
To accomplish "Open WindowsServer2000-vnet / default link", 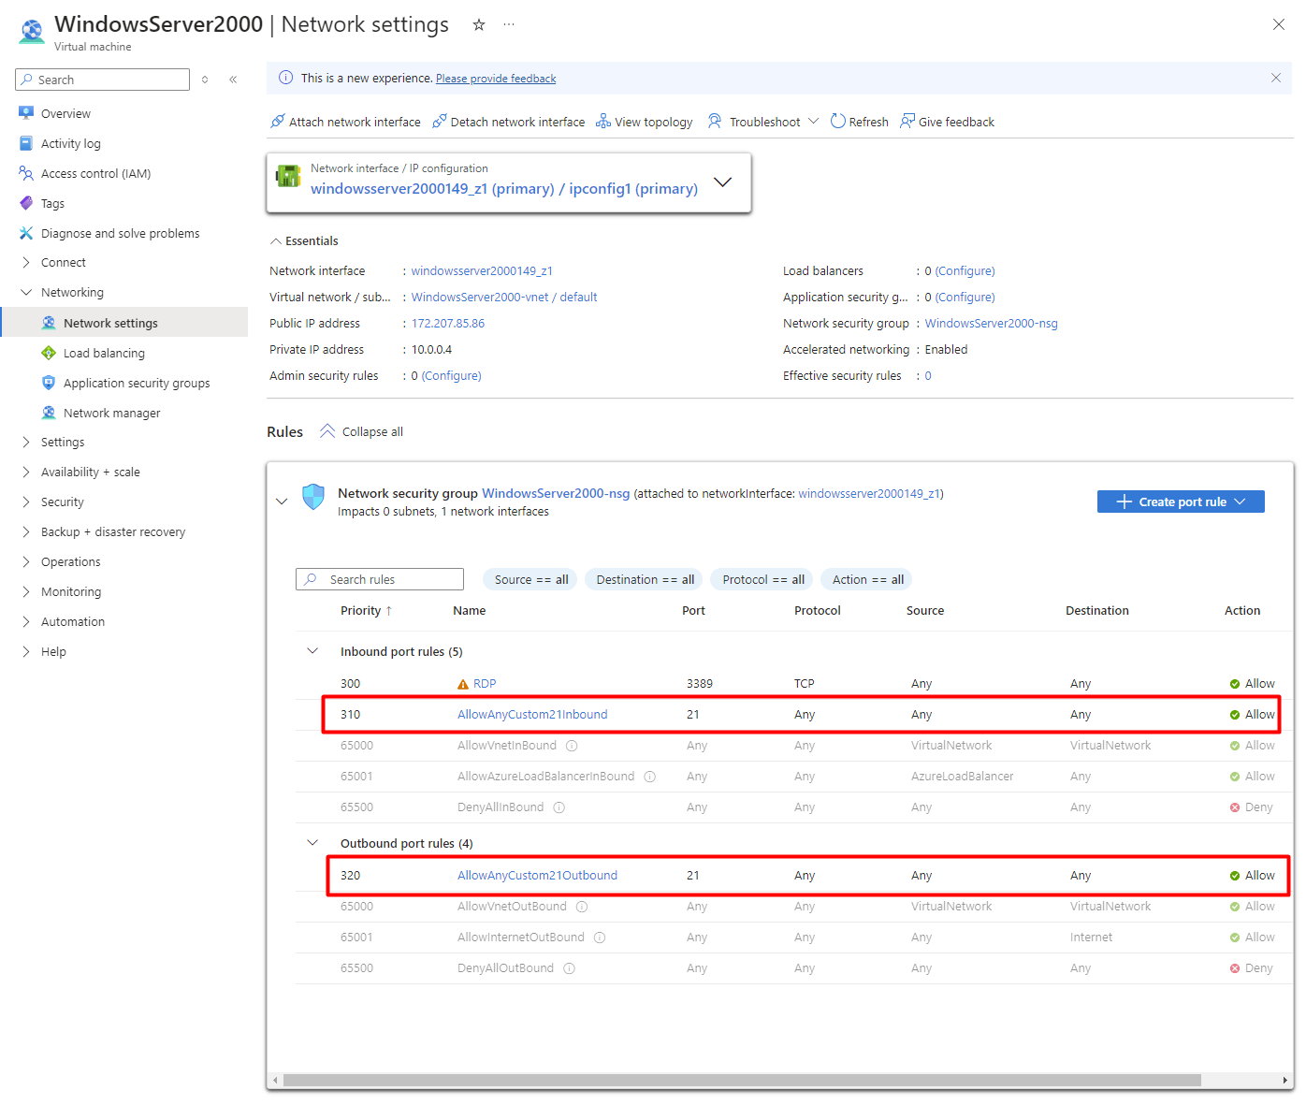I will [504, 297].
